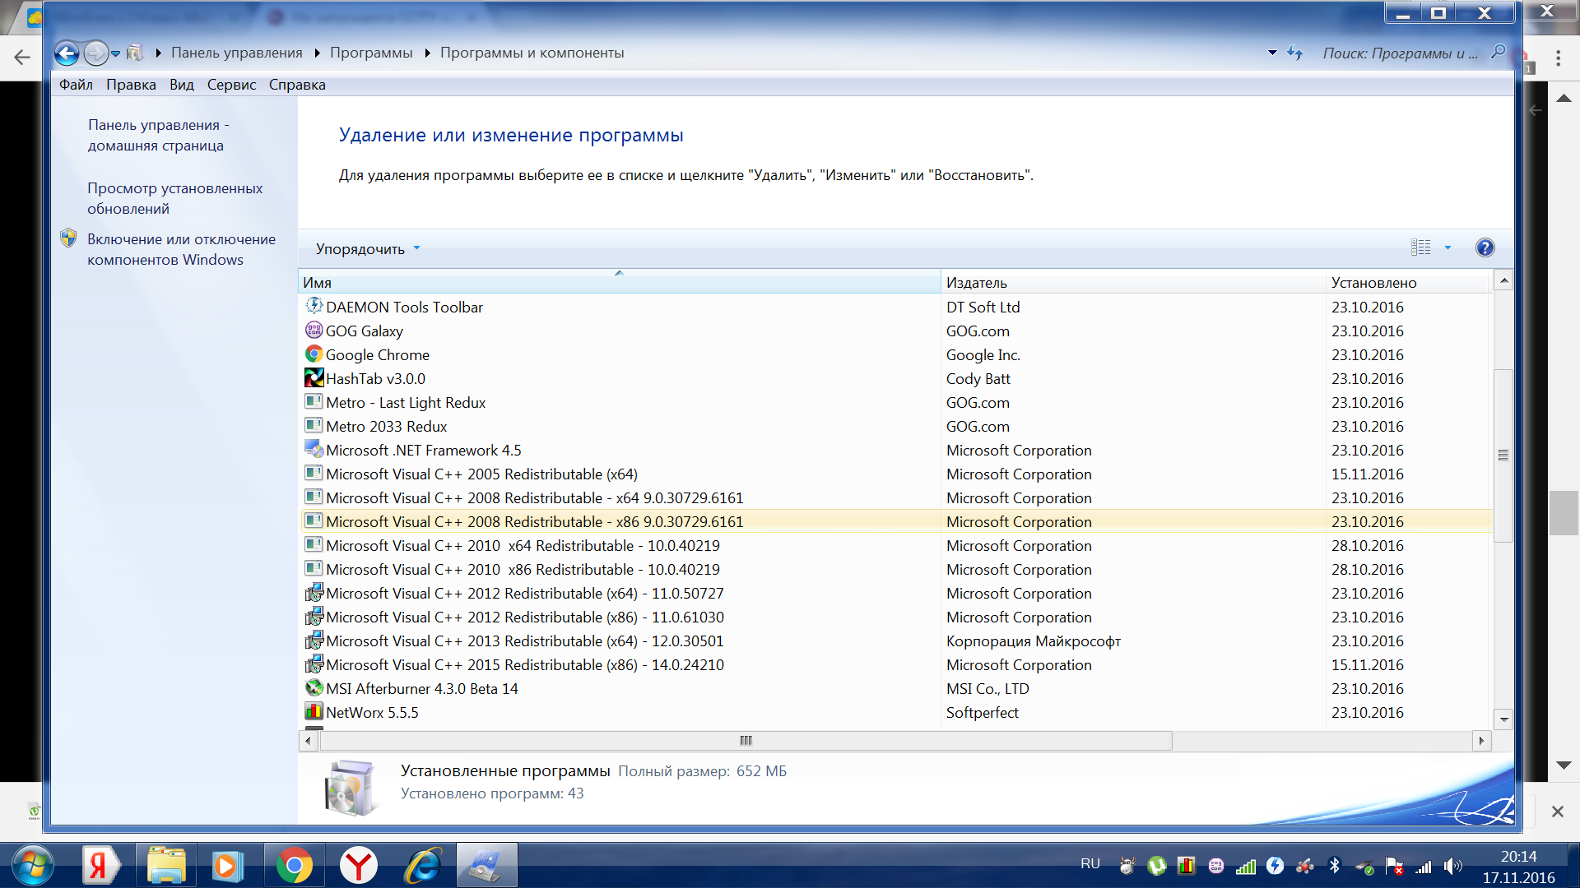Viewport: 1580px width, 888px height.
Task: Click the safely remove hardware tray icon
Action: pyautogui.click(x=1364, y=866)
